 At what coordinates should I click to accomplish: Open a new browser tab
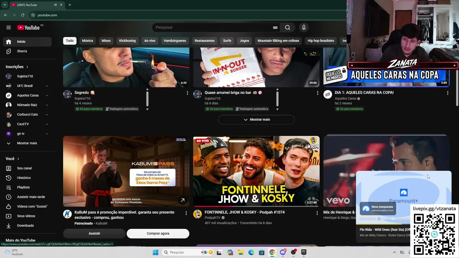(70, 5)
